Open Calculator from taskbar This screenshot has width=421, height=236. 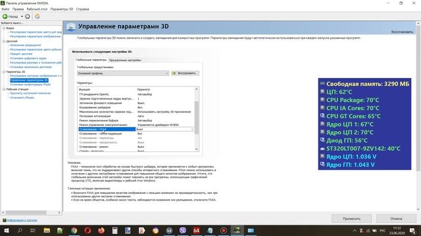click(x=114, y=230)
